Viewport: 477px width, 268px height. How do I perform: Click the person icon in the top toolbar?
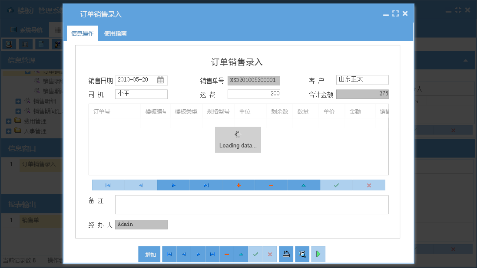click(57, 44)
